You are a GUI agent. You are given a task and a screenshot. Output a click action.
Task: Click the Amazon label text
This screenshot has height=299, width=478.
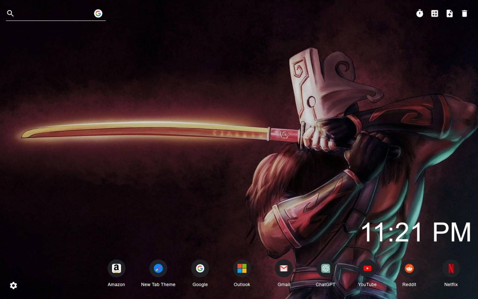[x=117, y=284]
